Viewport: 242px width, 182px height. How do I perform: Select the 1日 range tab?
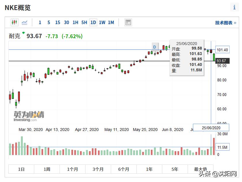pos(21,169)
